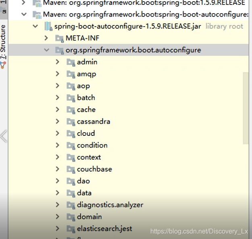
Task: Click the elasticsearch.jest package icon
Action: 71,229
